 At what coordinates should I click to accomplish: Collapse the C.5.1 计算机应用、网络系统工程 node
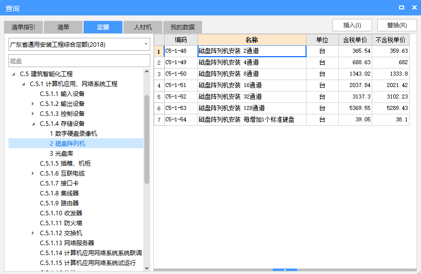click(x=23, y=84)
